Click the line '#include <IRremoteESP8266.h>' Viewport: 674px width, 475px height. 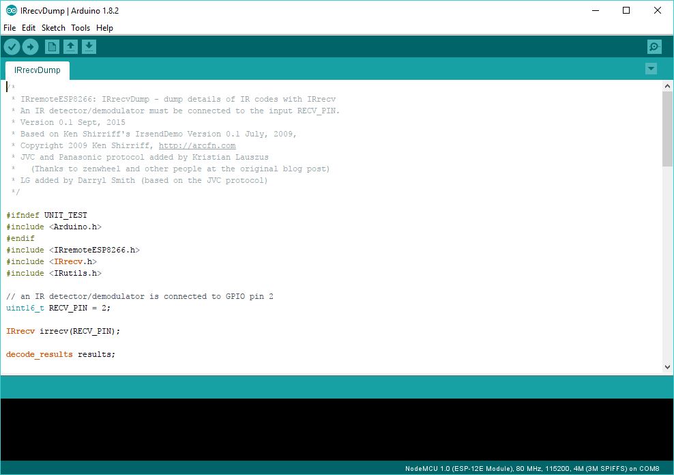pyautogui.click(x=72, y=250)
